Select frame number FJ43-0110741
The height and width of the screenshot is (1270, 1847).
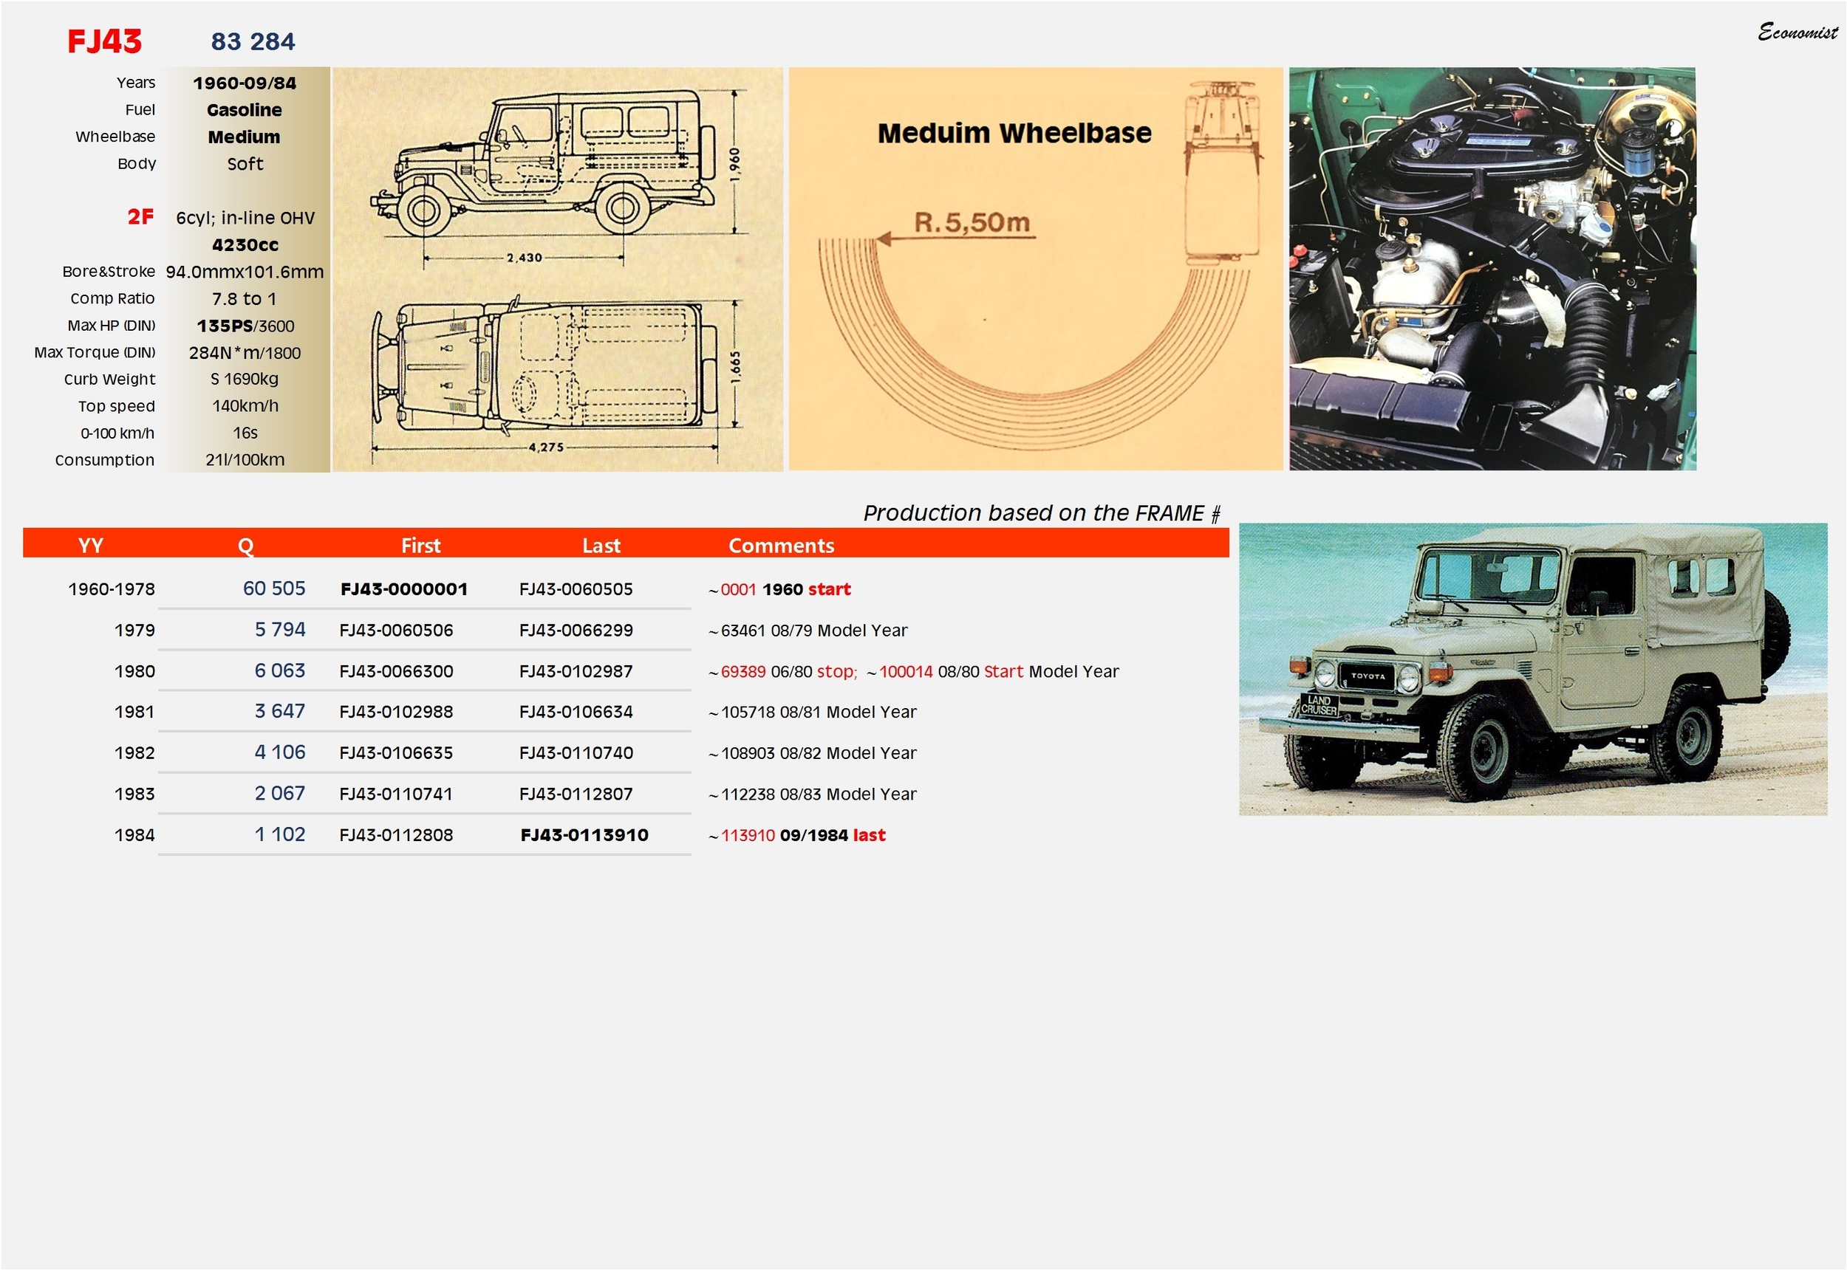click(397, 795)
